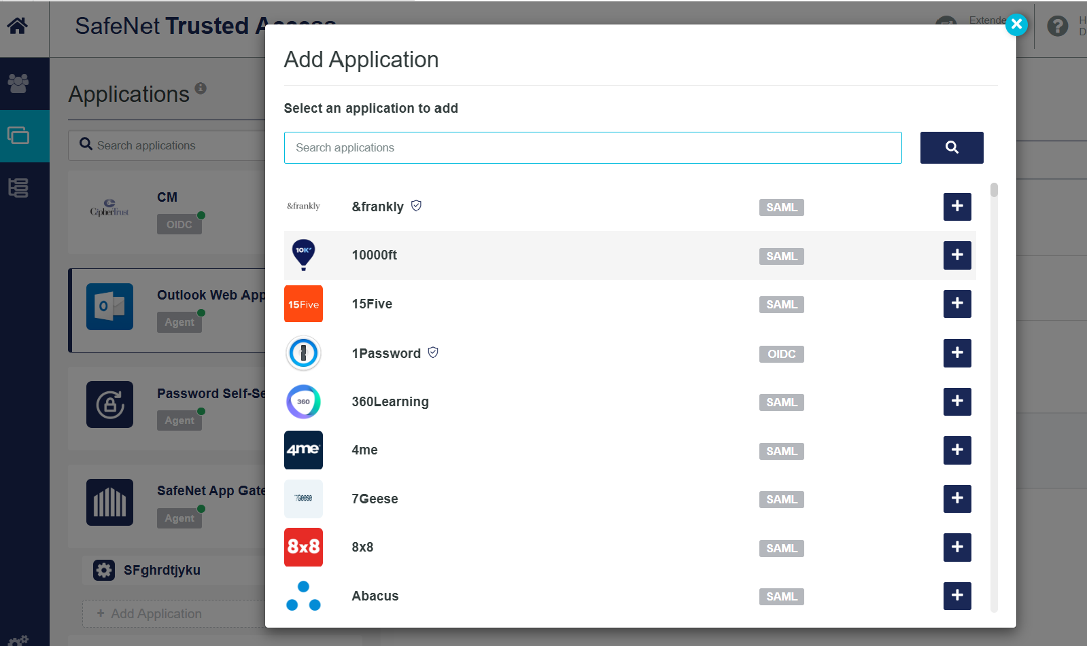Open the Users icon in the sidebar
This screenshot has height=646, width=1087.
(18, 84)
